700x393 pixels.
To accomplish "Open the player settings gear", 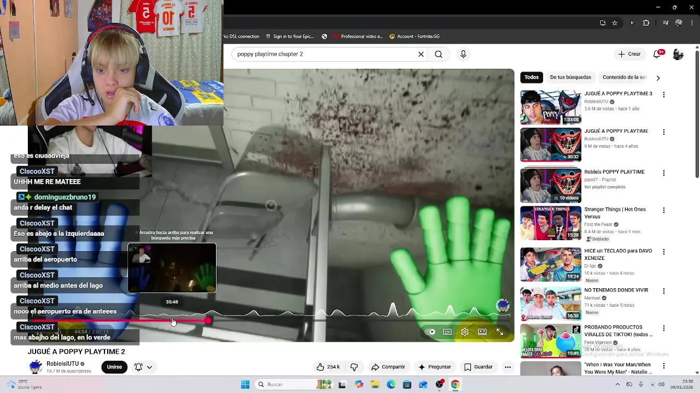I will click(x=465, y=332).
